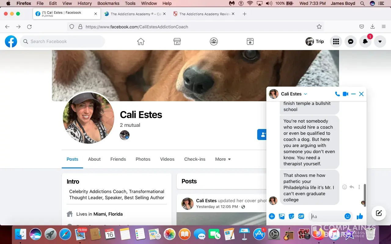This screenshot has width=391, height=244.
Task: Send a thumbs-up like in chat
Action: (x=360, y=216)
